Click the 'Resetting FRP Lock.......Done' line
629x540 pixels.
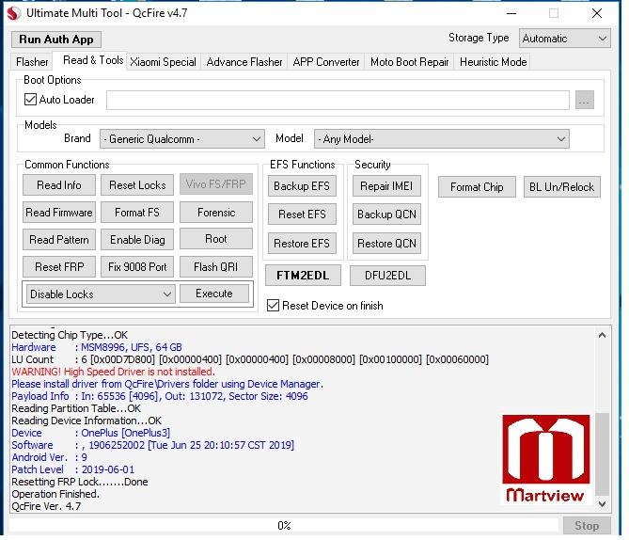(x=80, y=482)
